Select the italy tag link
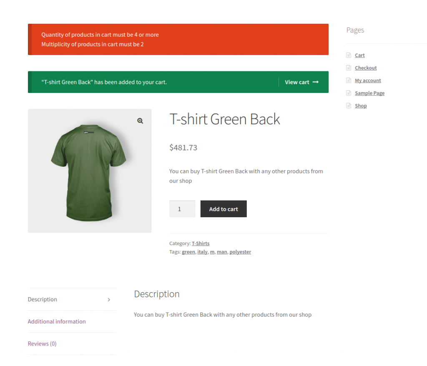Image resolution: width=427 pixels, height=366 pixels. [202, 252]
